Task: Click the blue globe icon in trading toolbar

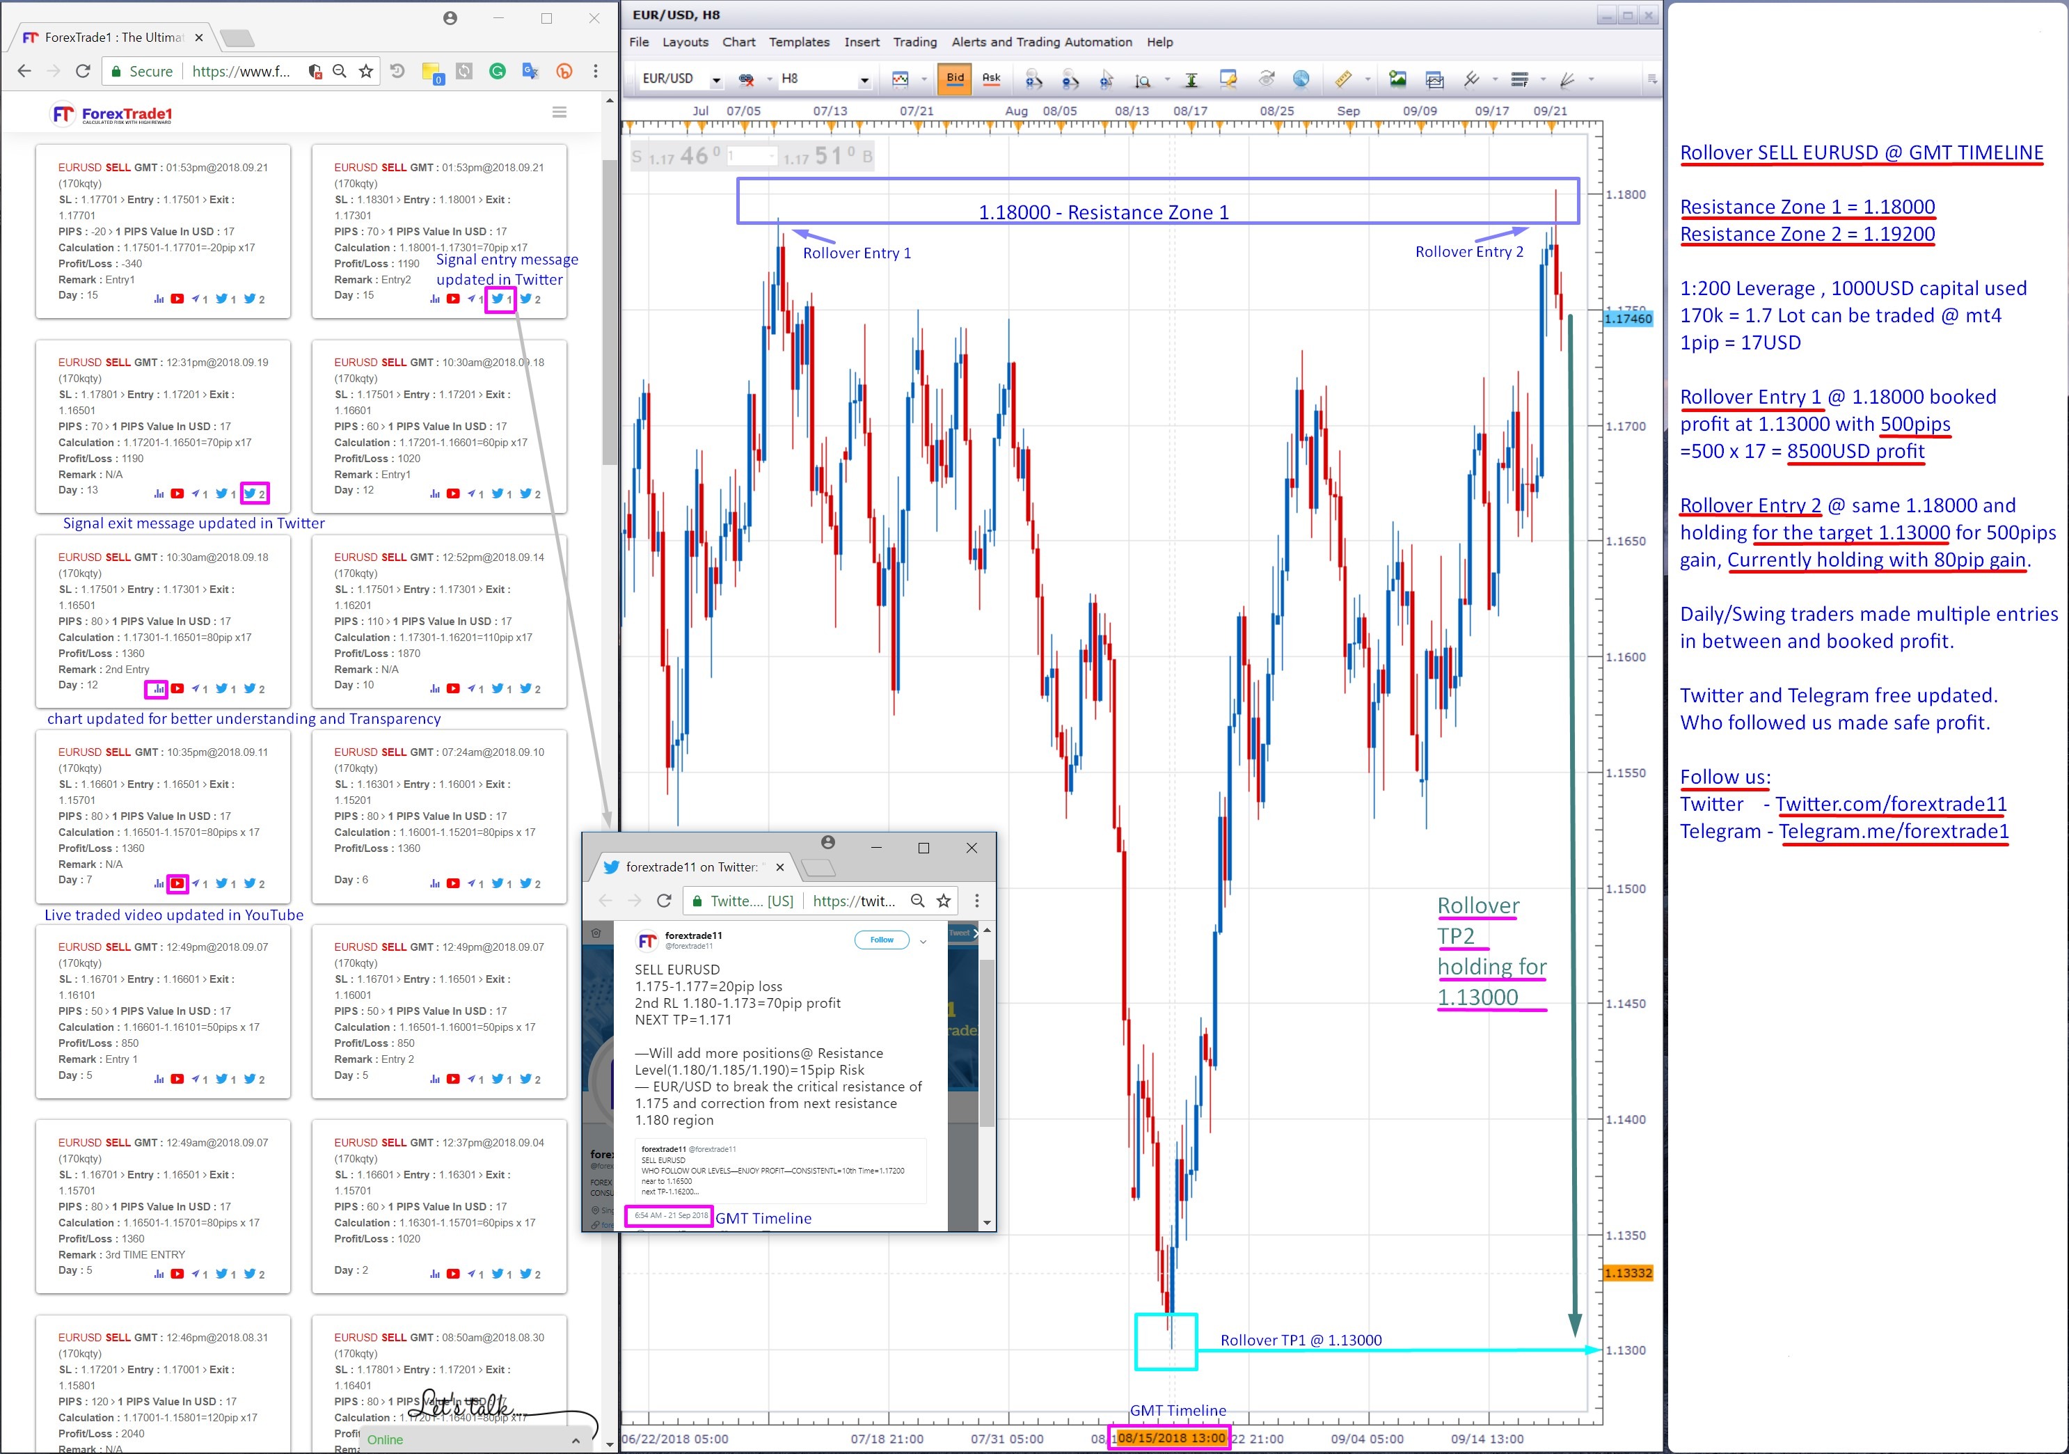Action: 1301,79
